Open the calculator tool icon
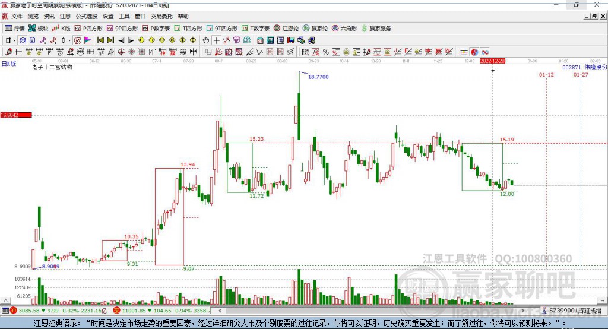The image size is (608, 329). [x=270, y=40]
